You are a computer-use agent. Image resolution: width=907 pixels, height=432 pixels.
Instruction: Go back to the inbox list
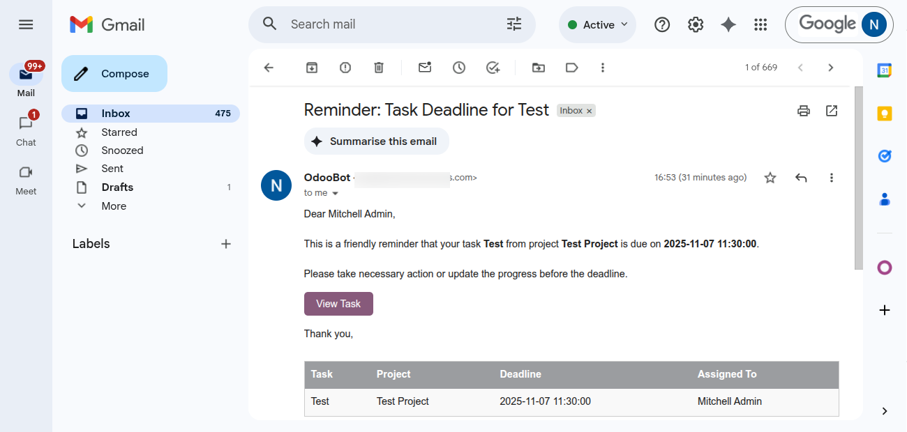click(x=269, y=68)
